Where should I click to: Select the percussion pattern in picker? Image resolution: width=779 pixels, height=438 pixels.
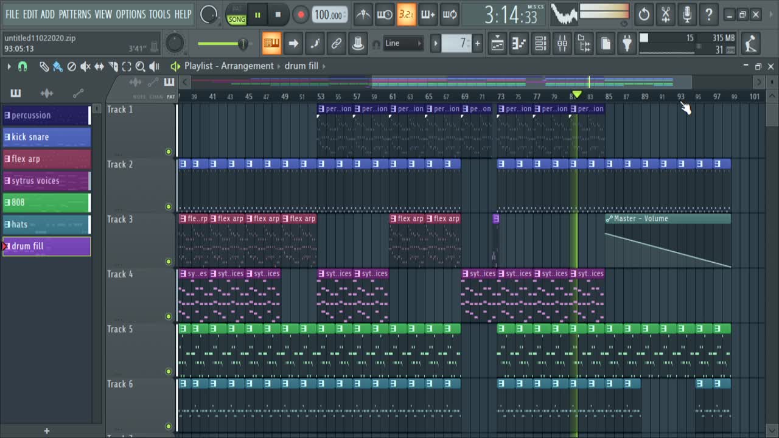(47, 115)
